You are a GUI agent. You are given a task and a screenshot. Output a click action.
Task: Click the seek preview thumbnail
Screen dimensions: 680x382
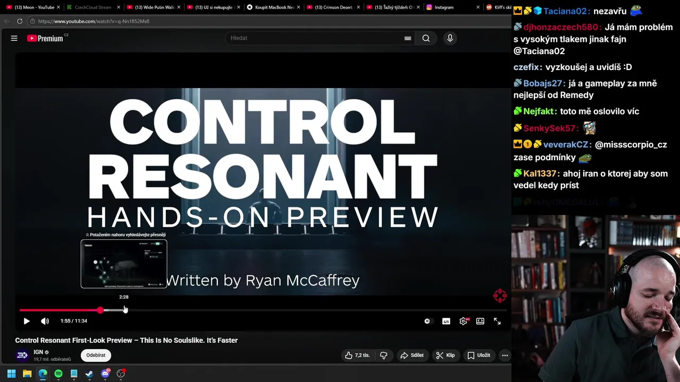(124, 264)
